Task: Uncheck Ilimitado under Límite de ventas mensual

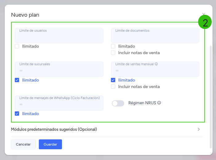Action: click(x=113, y=80)
